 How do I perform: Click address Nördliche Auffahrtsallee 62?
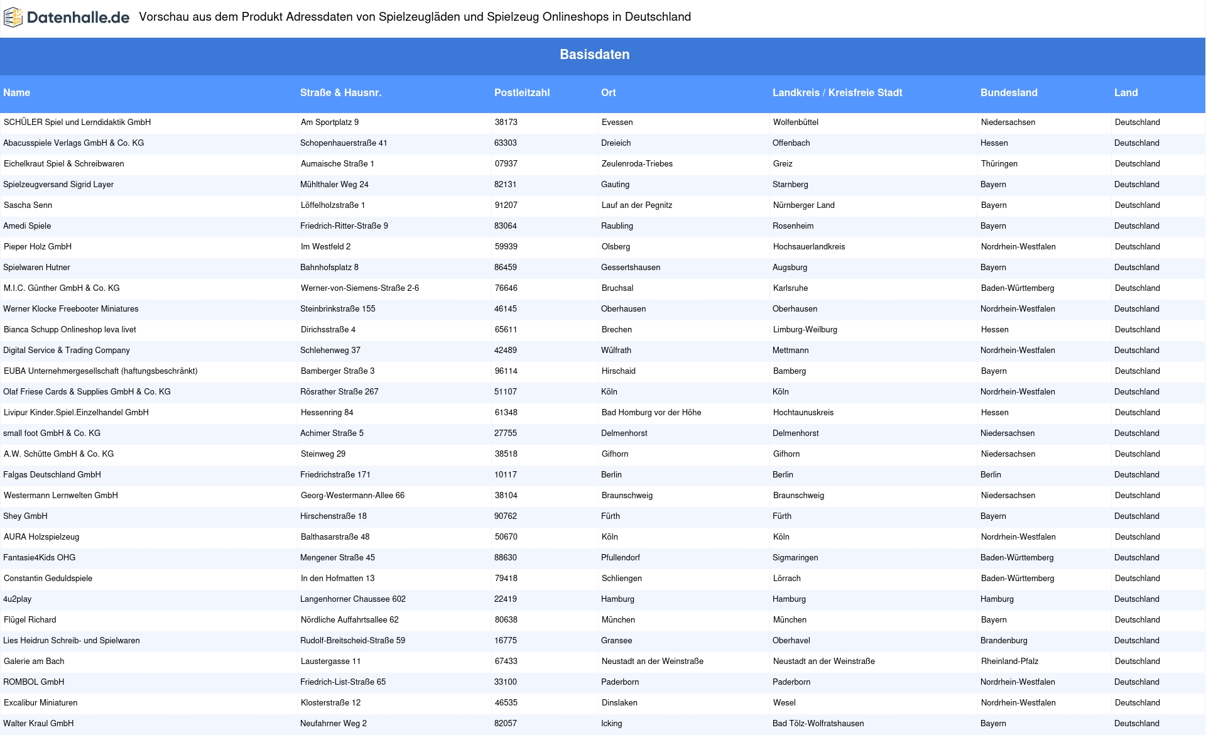(350, 620)
